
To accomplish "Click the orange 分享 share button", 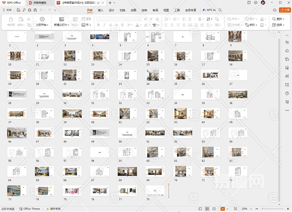I will coord(284,10).
